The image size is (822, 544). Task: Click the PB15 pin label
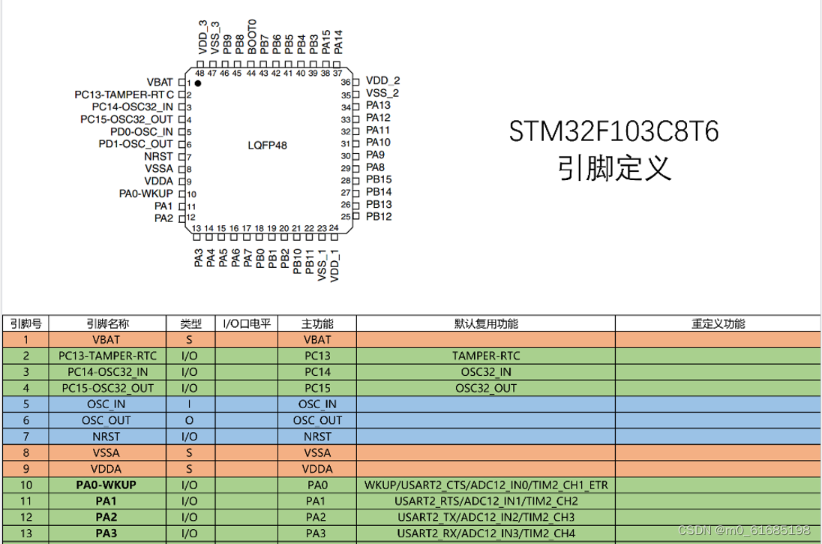point(379,179)
